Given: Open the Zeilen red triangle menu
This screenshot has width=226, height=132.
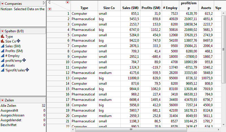Looking at the screenshot, I should coord(3,100).
